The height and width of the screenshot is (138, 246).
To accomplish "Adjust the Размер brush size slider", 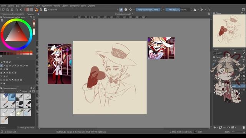I will click(x=178, y=10).
